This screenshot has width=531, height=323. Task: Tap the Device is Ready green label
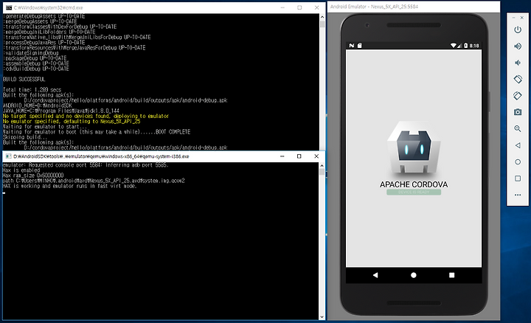coord(414,192)
